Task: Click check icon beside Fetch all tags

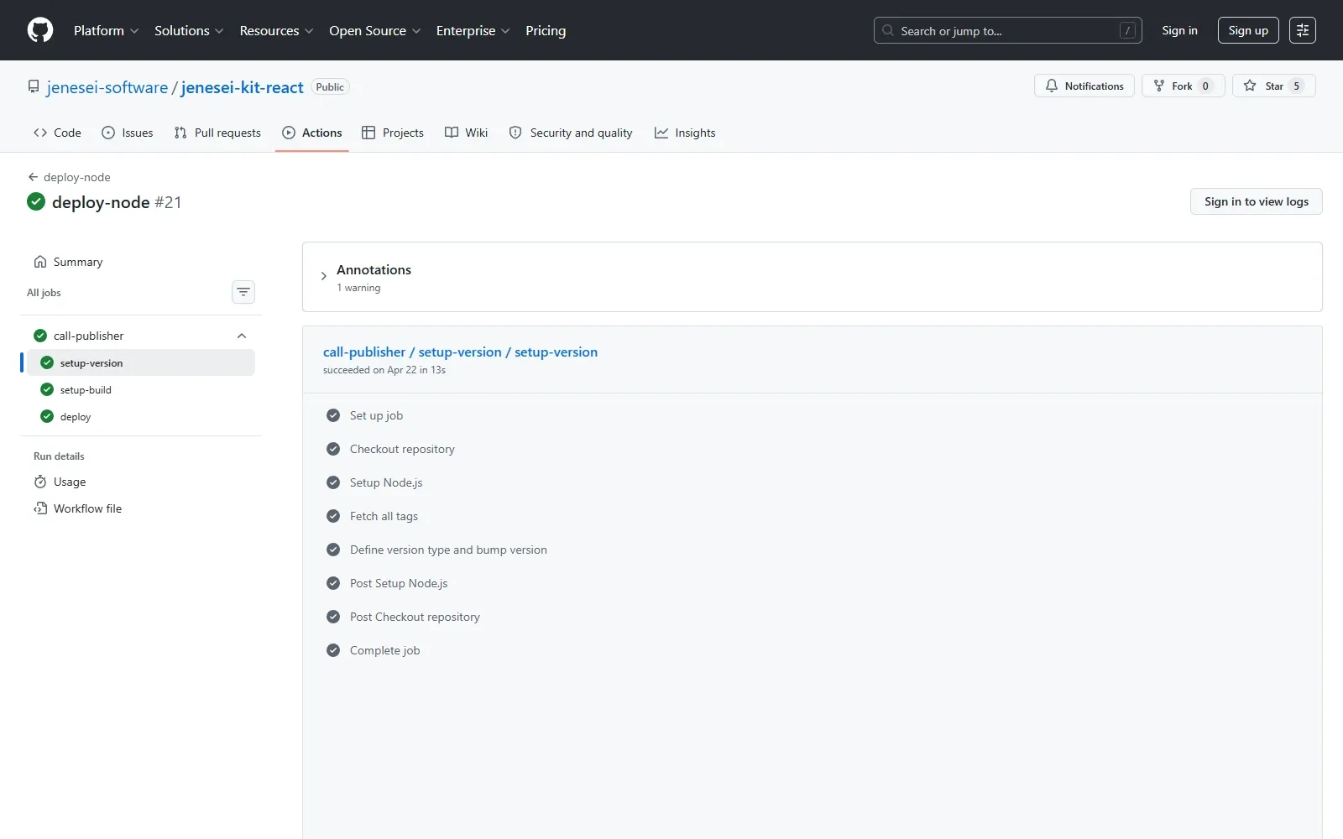Action: 333,516
